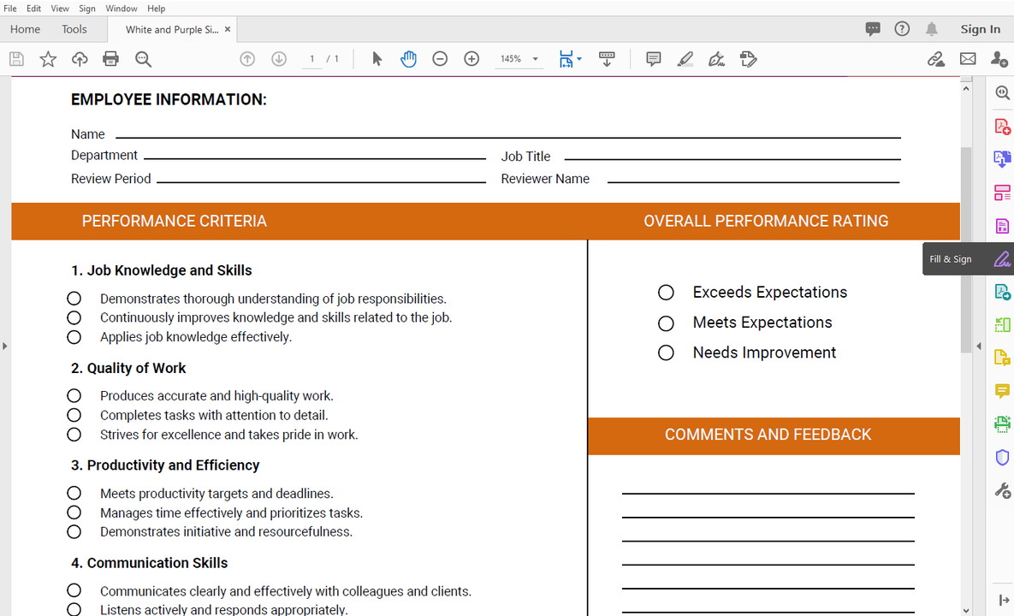This screenshot has width=1014, height=616.
Task: Click inside the page number field
Action: [312, 58]
